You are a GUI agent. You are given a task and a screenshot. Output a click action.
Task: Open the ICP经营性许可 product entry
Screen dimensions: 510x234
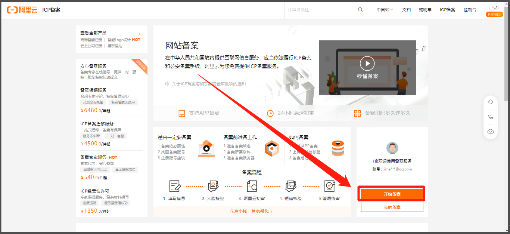[x=94, y=191]
